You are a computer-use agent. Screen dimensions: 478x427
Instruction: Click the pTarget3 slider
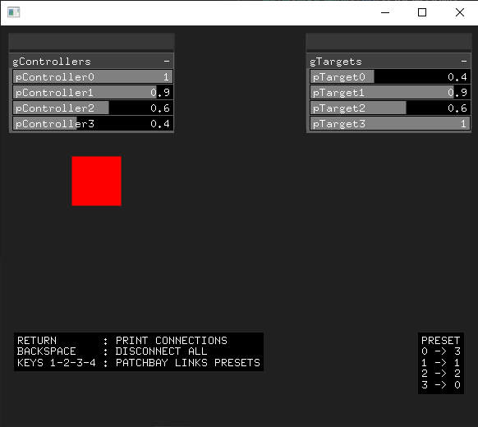(x=390, y=124)
